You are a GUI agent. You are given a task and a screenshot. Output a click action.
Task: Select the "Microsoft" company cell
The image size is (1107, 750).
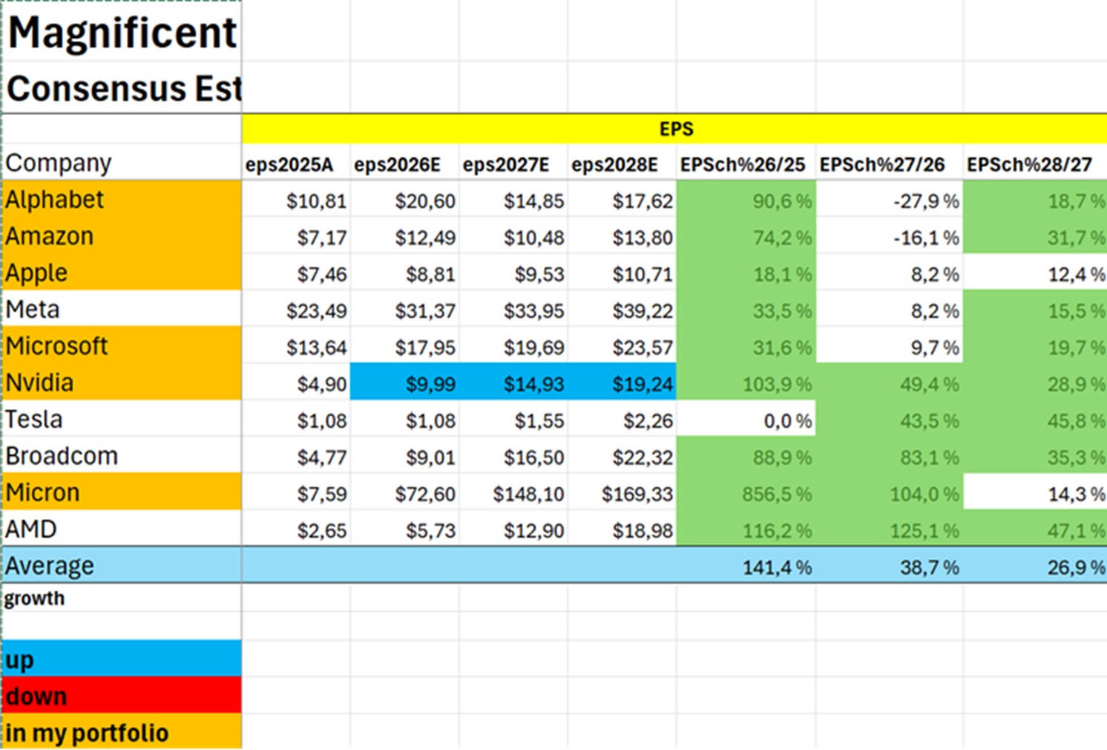tap(122, 345)
